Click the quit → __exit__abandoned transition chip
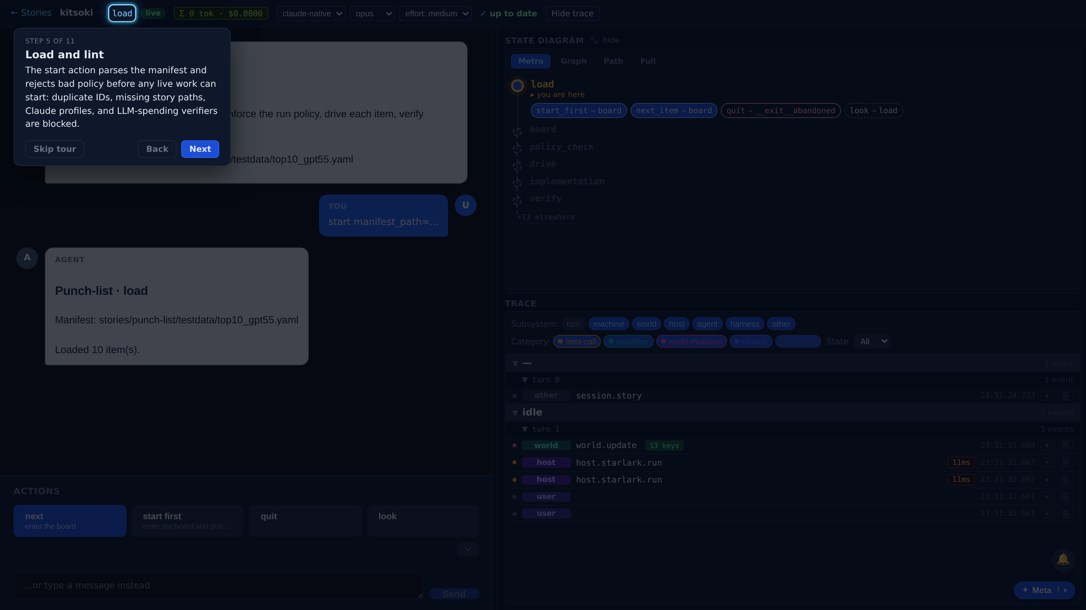 pos(781,111)
